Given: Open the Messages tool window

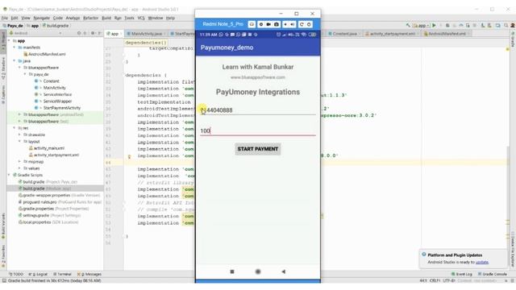Looking at the screenshot, I should pos(89,274).
